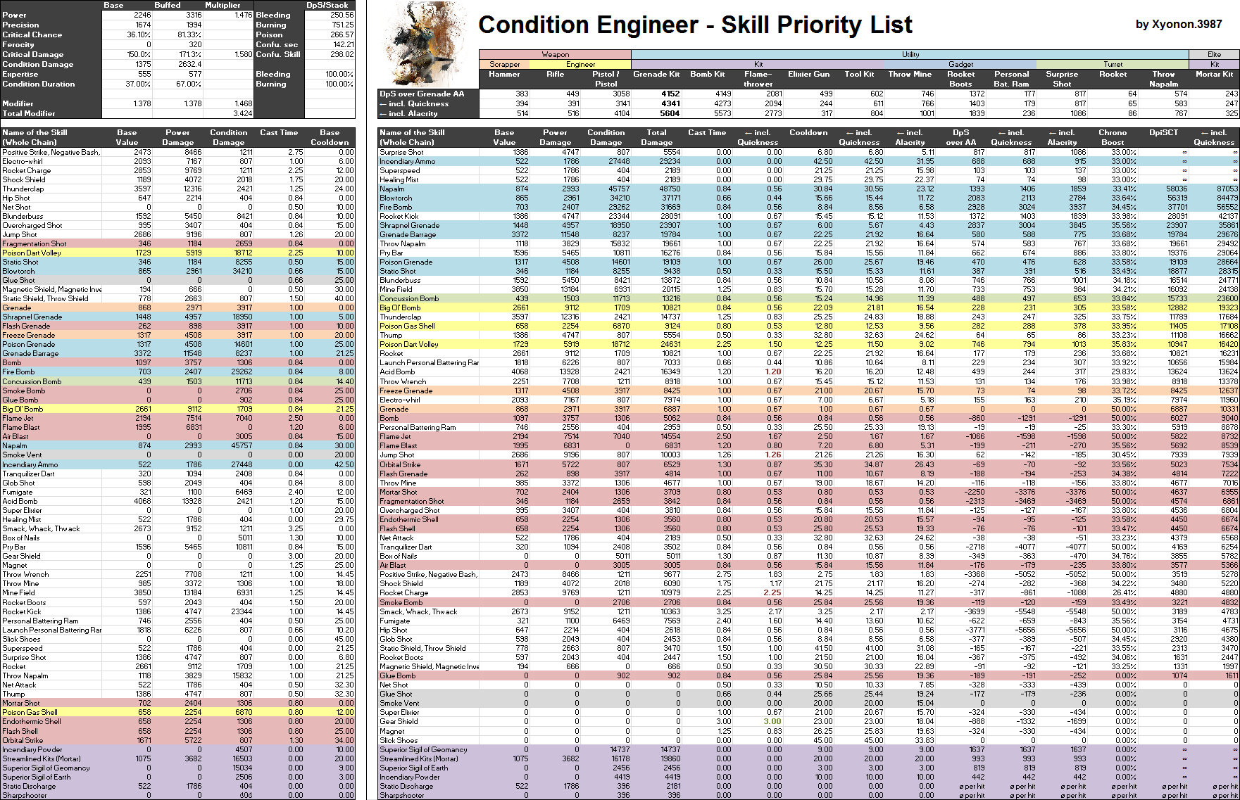Select the Condition Engineer Skill Priority List title
1240x800 pixels.
pos(694,25)
